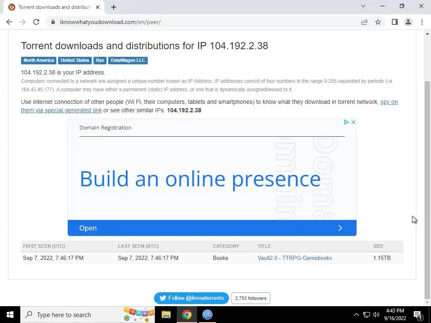Close the Domain Registration ad
Image resolution: width=431 pixels, height=323 pixels.
pyautogui.click(x=354, y=122)
